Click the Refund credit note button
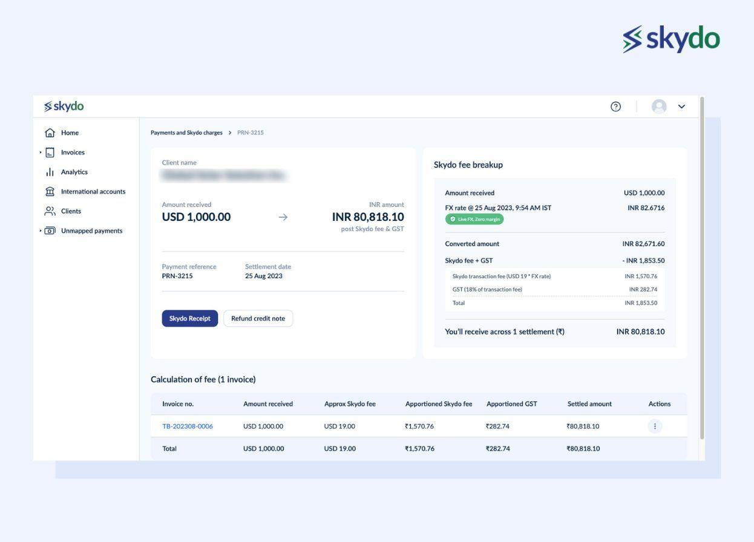The width and height of the screenshot is (754, 542). coord(258,318)
